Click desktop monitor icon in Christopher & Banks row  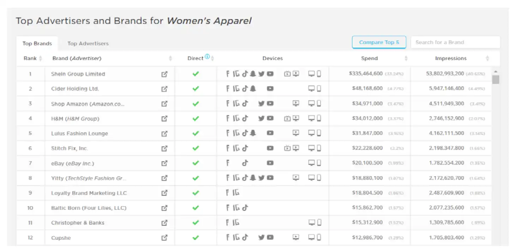point(311,222)
